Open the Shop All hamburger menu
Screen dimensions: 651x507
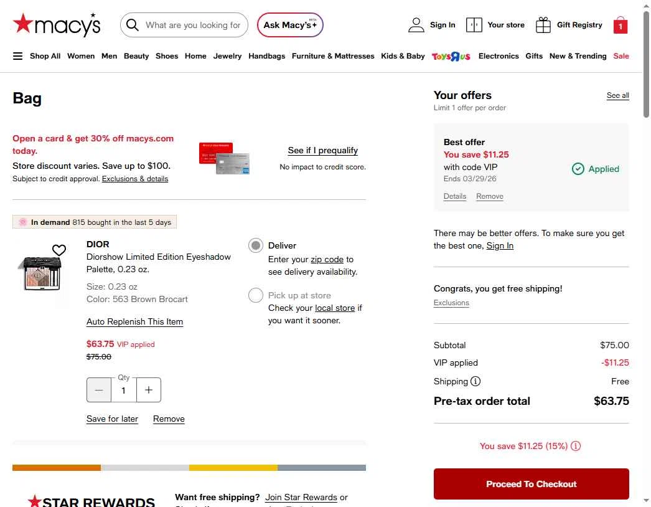17,56
